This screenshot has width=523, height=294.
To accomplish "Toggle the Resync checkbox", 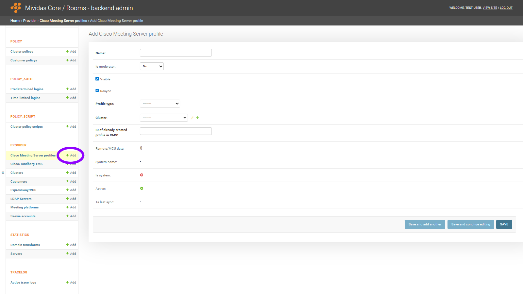I will pos(97,91).
